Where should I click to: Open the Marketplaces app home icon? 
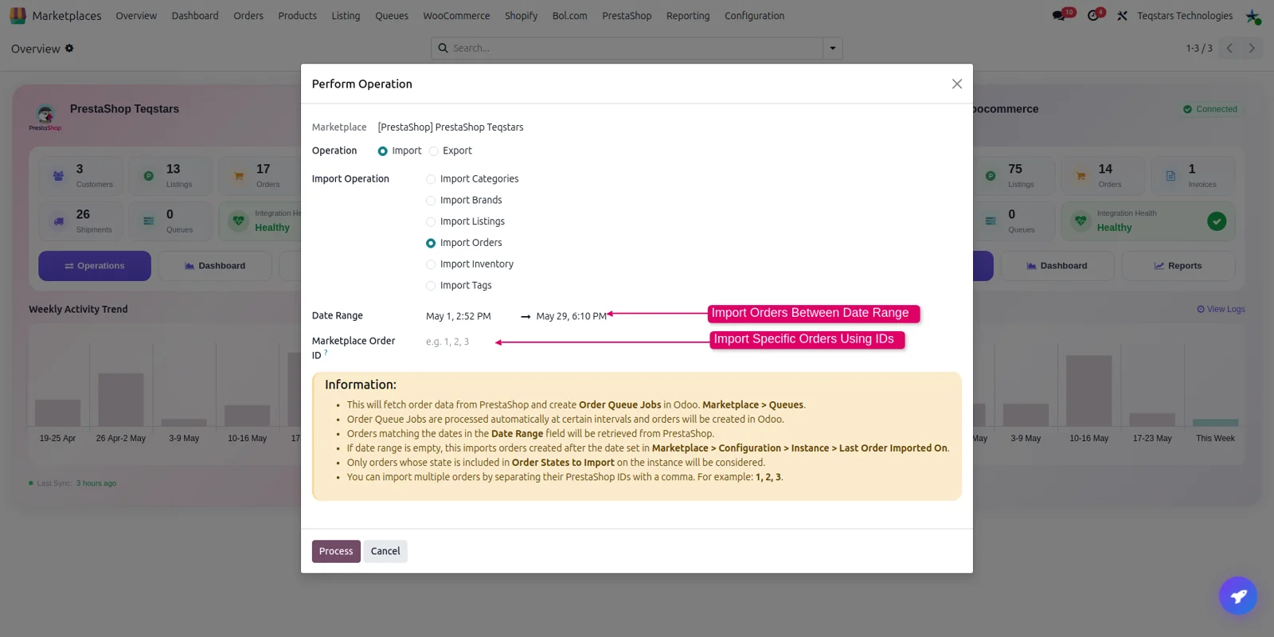(x=18, y=15)
